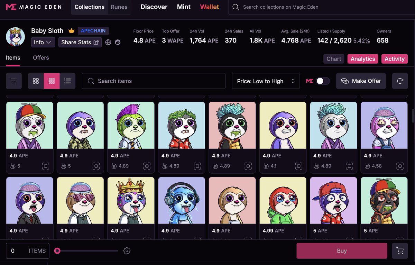Click the scan icon on the purple-mohawk sloth card
Screen dimensions: 415x265
pos(147,166)
